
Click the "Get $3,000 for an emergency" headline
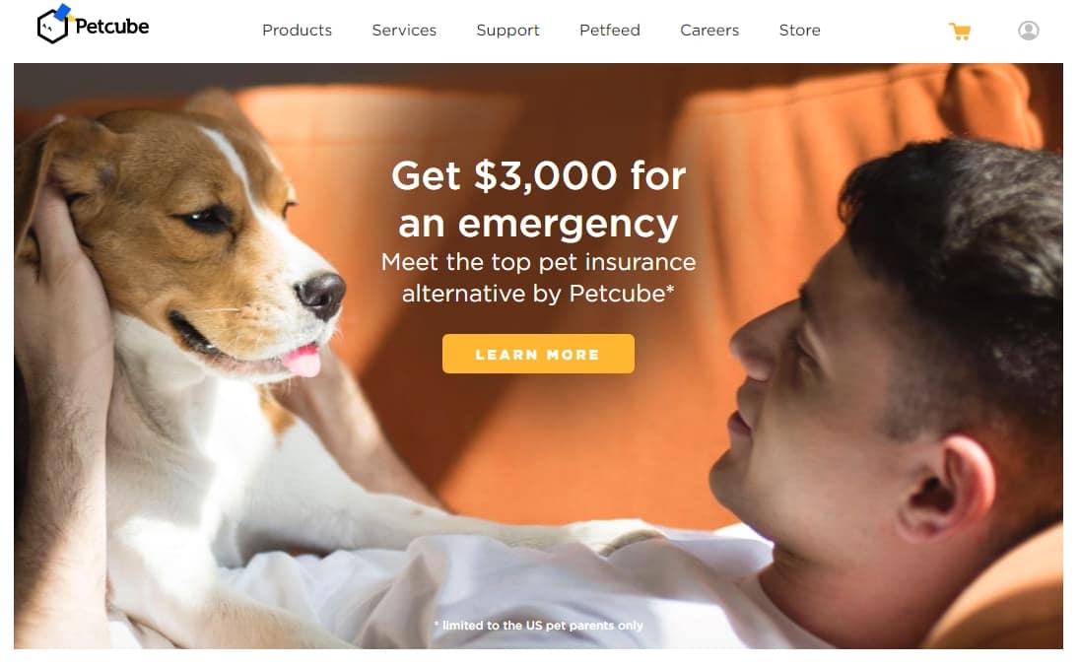[x=538, y=199]
